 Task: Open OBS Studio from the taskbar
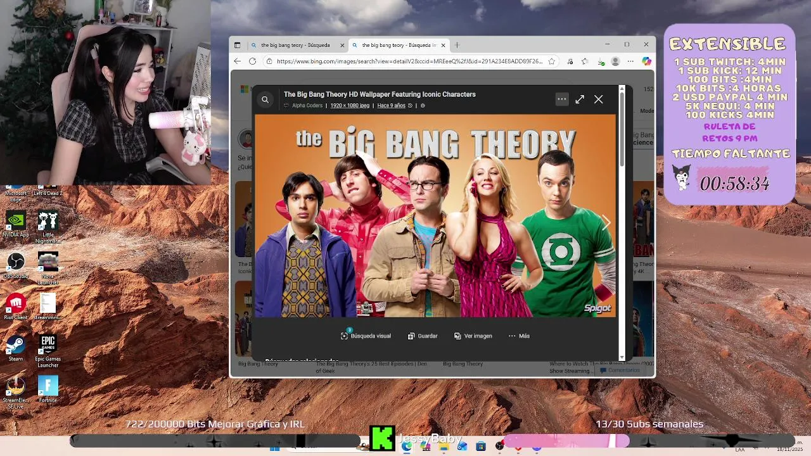pyautogui.click(x=499, y=447)
